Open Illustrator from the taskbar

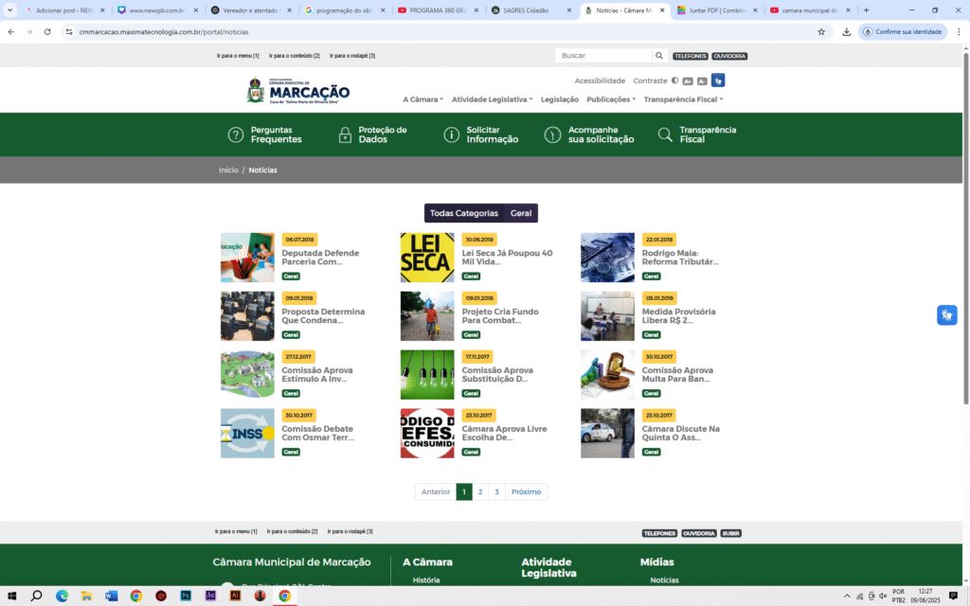coord(235,597)
